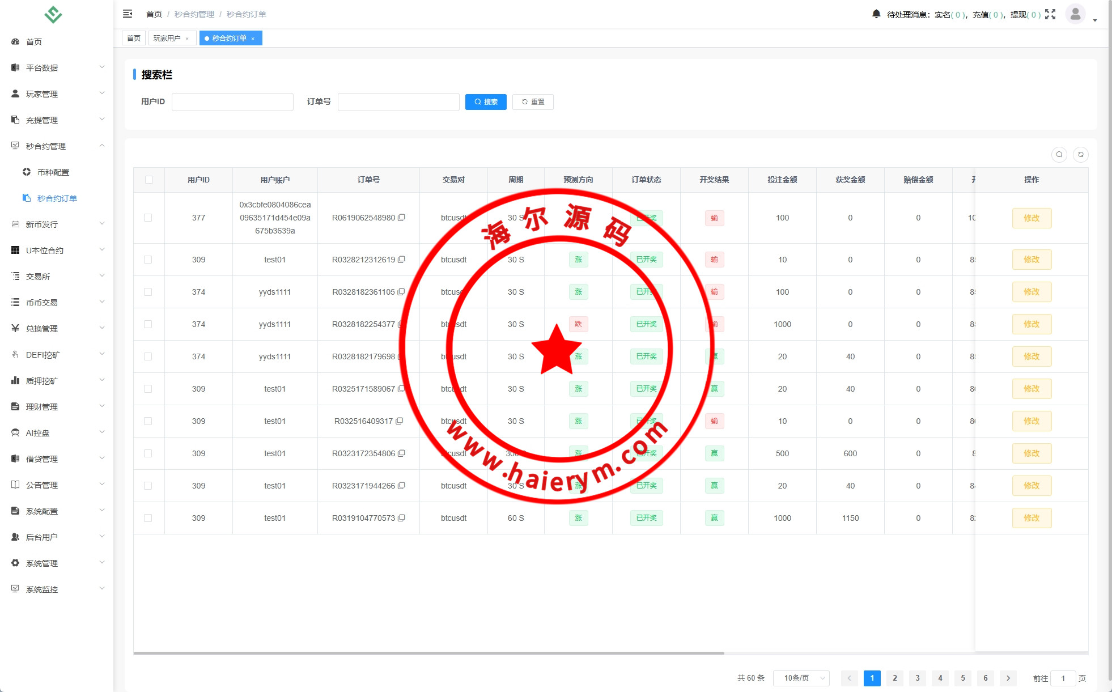Check the select-all header checkbox

[x=149, y=180]
